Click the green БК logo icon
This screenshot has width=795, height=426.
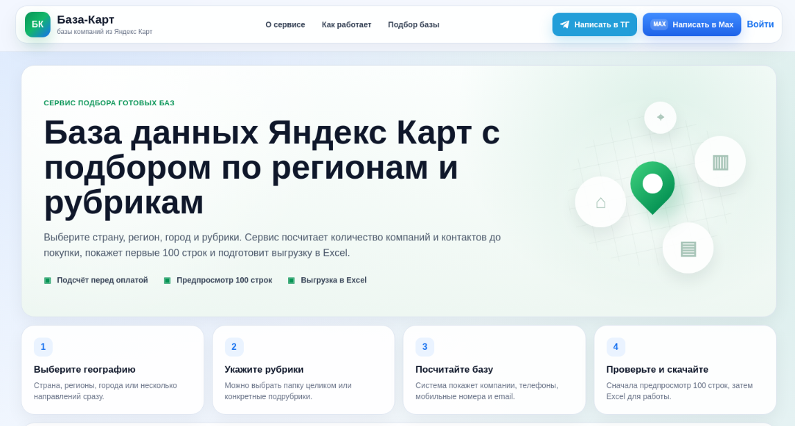[x=37, y=24]
